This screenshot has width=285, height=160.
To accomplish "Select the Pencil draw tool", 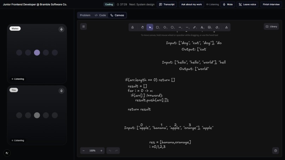I will pos(194,27).
